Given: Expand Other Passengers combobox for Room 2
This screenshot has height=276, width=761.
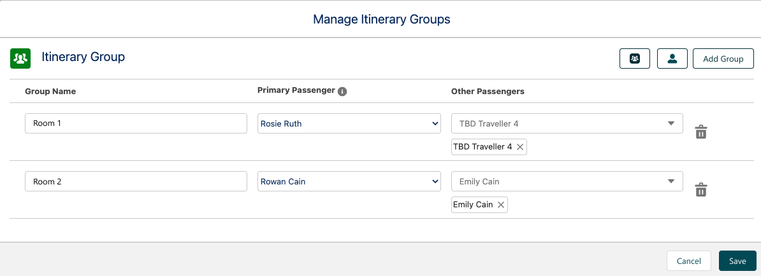Looking at the screenshot, I should coord(567,181).
